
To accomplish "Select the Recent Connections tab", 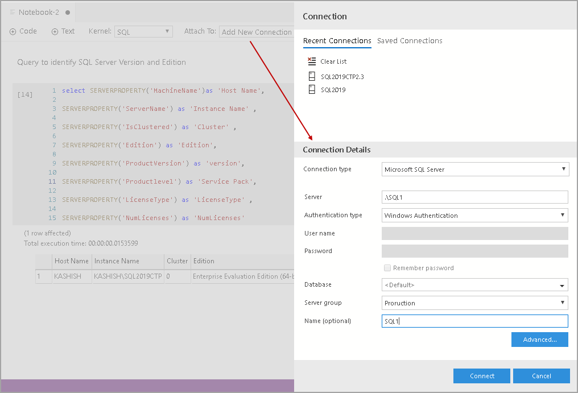I will (337, 41).
